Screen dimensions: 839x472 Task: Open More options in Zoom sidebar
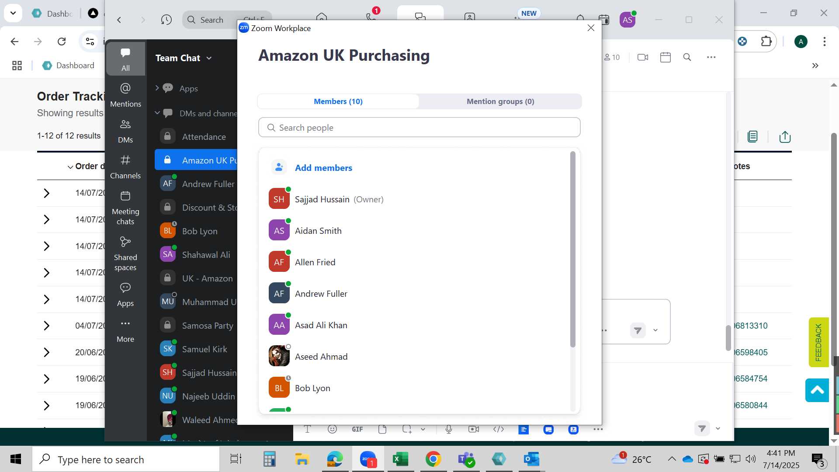tap(125, 330)
